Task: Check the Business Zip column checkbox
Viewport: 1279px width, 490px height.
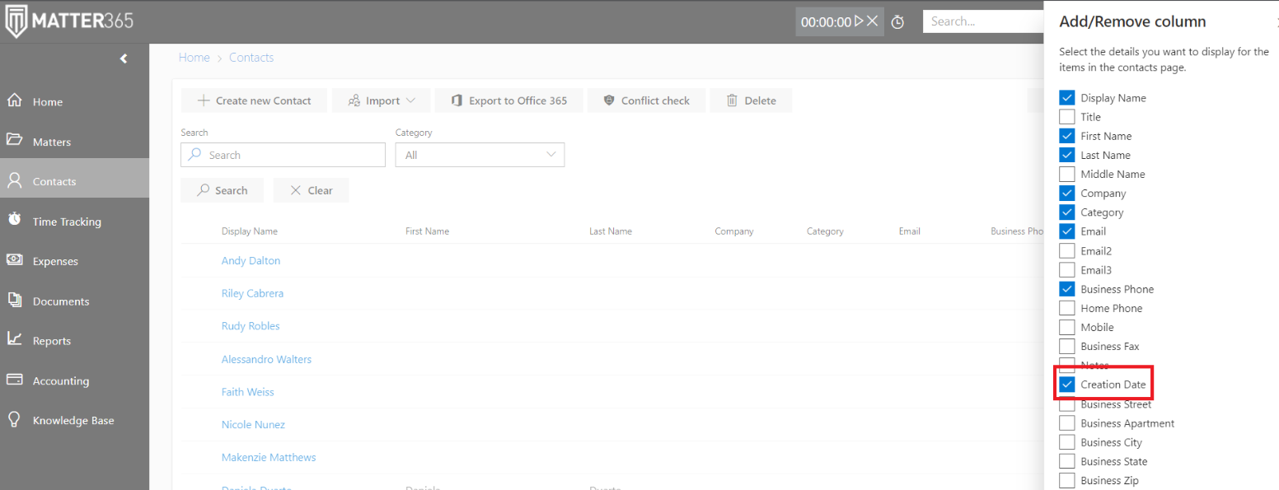Action: click(x=1067, y=480)
